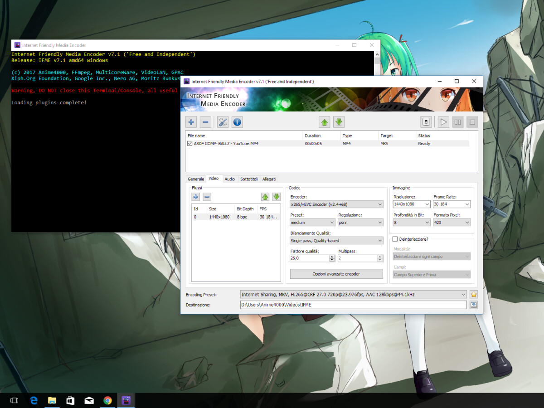Screen dimensions: 544x408
Task: Click the Status column header
Action: (442, 136)
